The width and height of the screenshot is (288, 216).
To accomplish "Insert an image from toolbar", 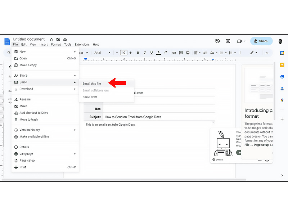I will [188, 53].
